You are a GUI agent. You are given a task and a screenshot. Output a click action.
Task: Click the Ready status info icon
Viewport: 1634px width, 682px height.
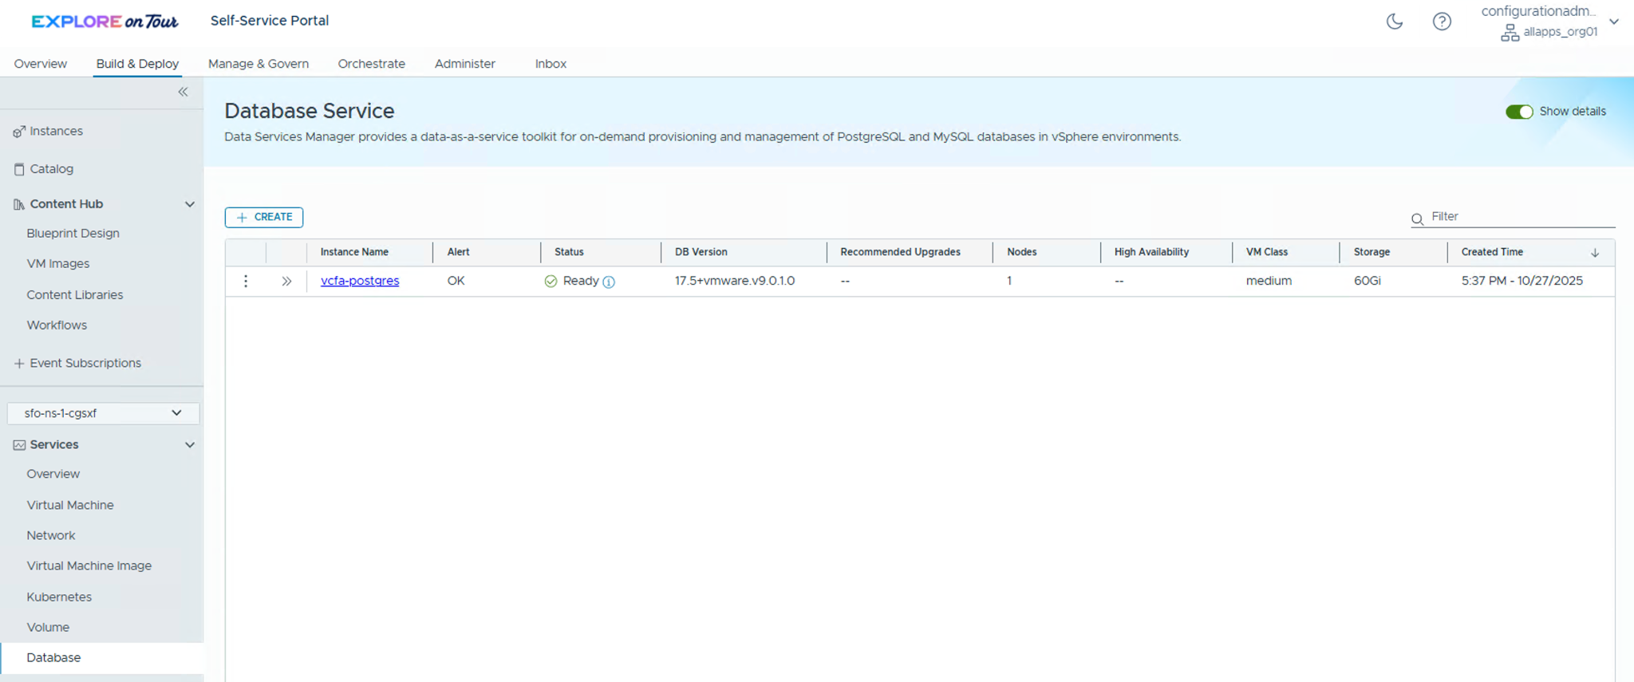pyautogui.click(x=609, y=282)
